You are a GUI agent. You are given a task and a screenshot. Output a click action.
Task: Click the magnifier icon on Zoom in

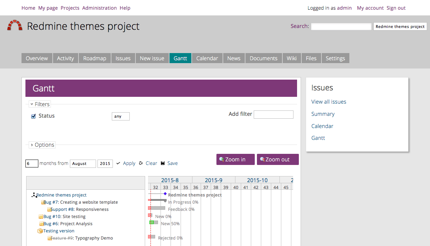click(x=221, y=159)
